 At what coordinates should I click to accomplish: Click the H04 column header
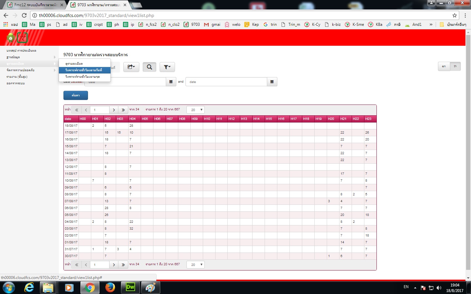click(134, 119)
